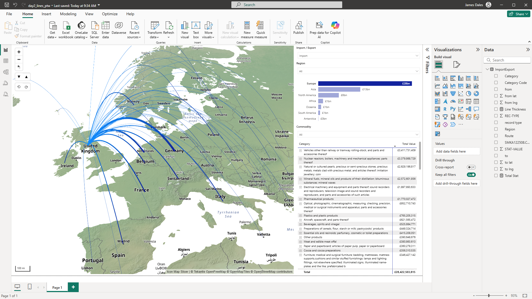Tick the Region field checkbox
532x299 pixels.
pyautogui.click(x=496, y=129)
